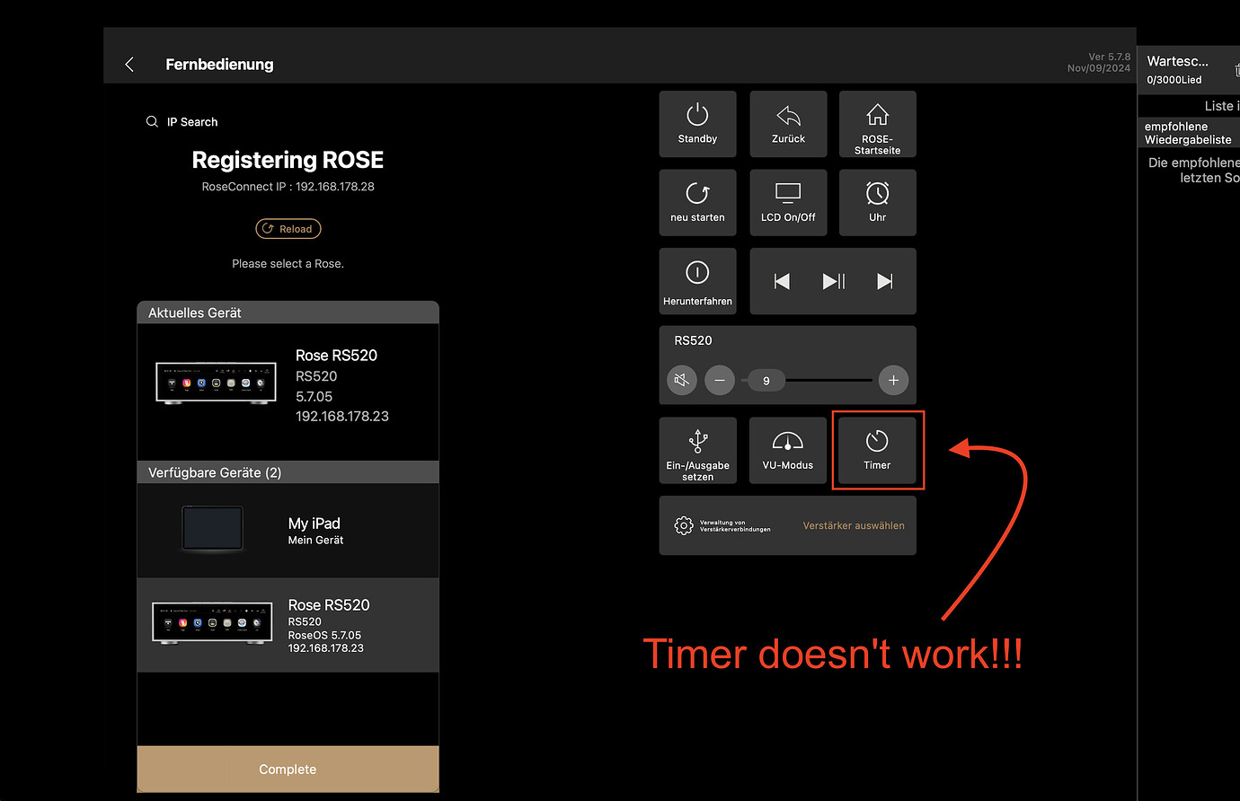Click current device Rose RS520 thumbnail
1240x801 pixels.
pyautogui.click(x=216, y=383)
